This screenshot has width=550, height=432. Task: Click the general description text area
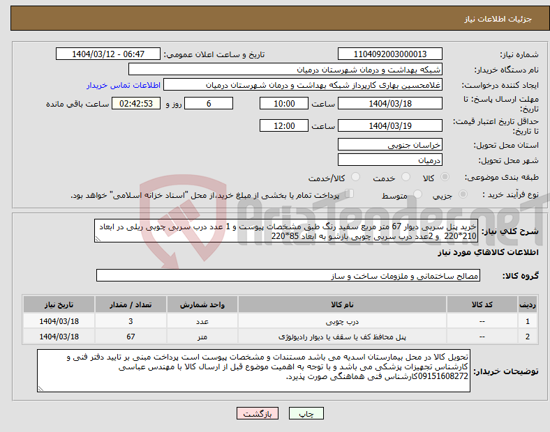[x=286, y=231]
